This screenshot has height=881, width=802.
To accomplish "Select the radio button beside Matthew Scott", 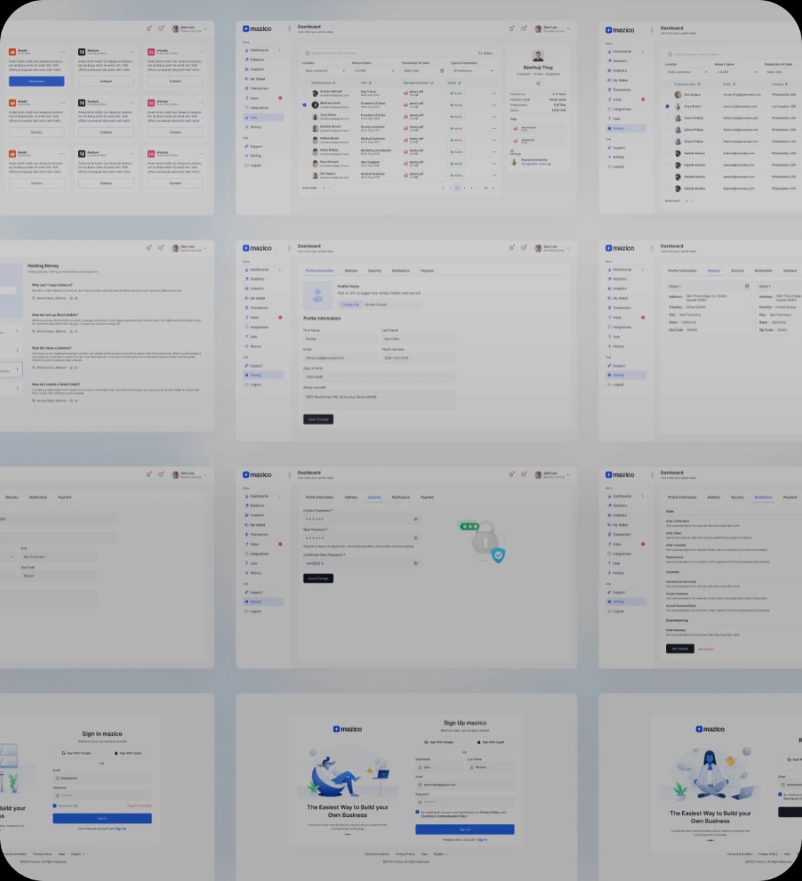I will [304, 105].
